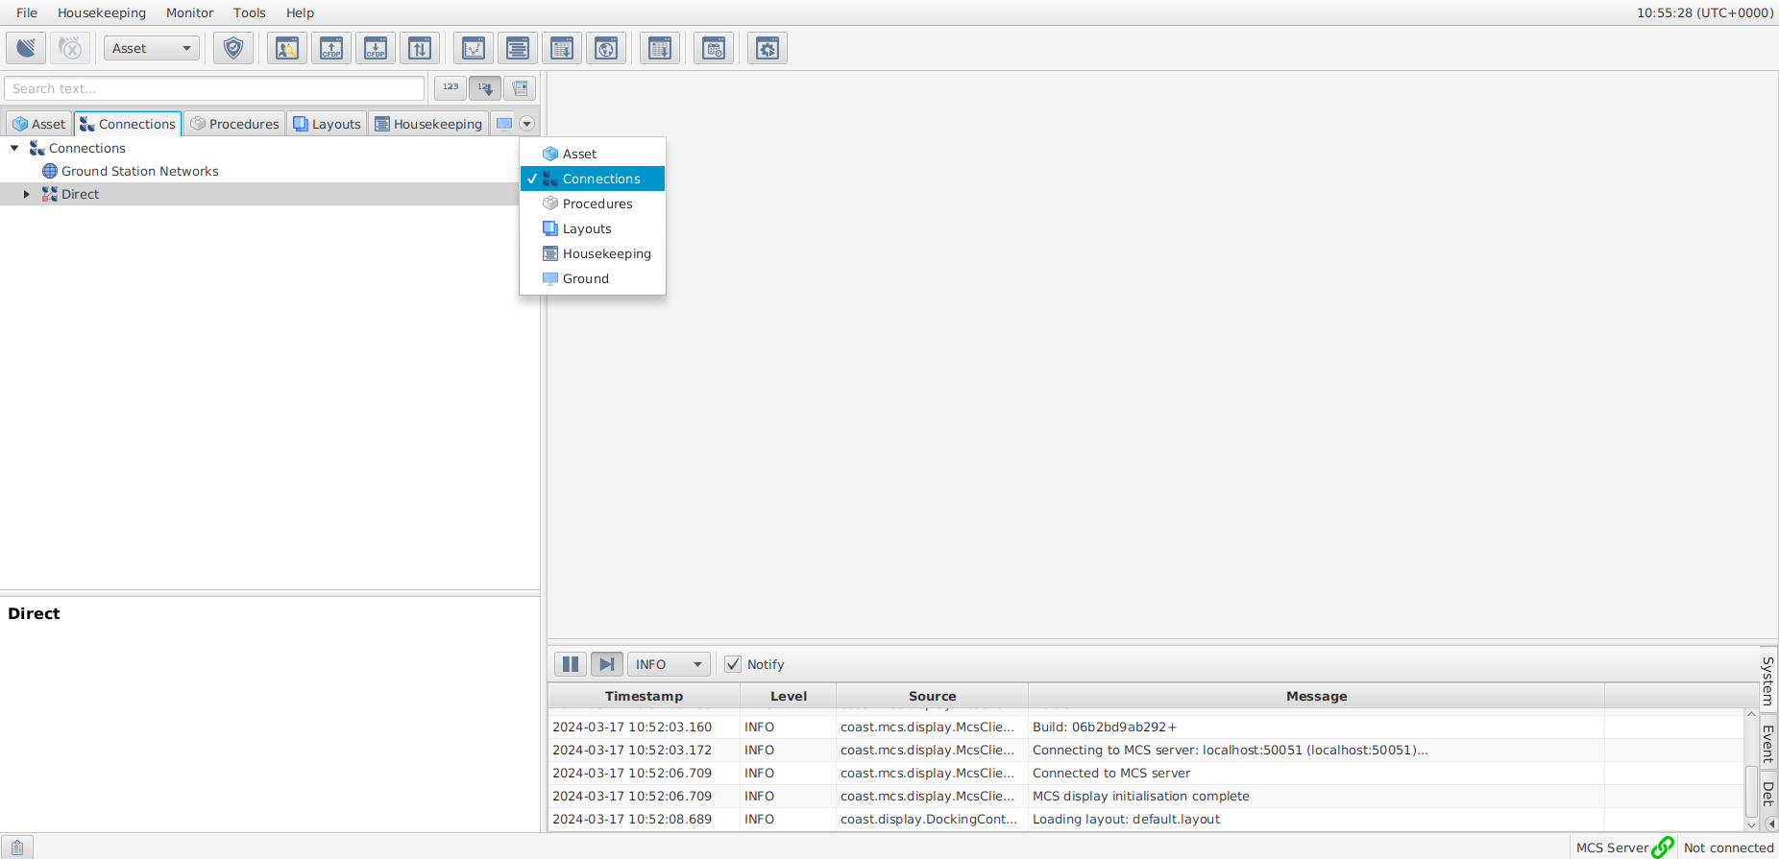Click the 123 numbering button
1779x859 pixels.
click(x=451, y=88)
